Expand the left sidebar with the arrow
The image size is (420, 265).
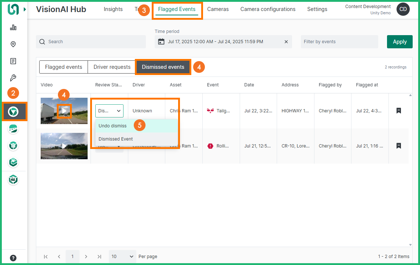point(25,10)
